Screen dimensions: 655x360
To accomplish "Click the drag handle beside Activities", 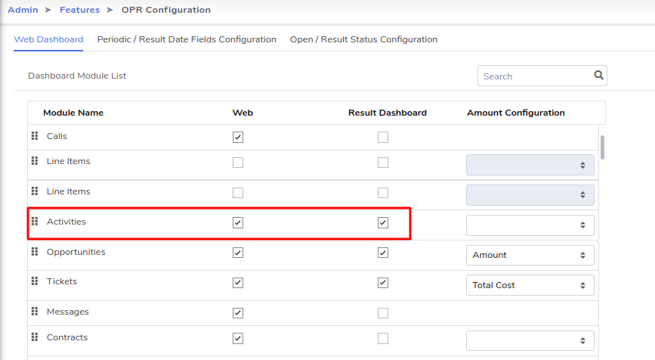I will click(35, 221).
